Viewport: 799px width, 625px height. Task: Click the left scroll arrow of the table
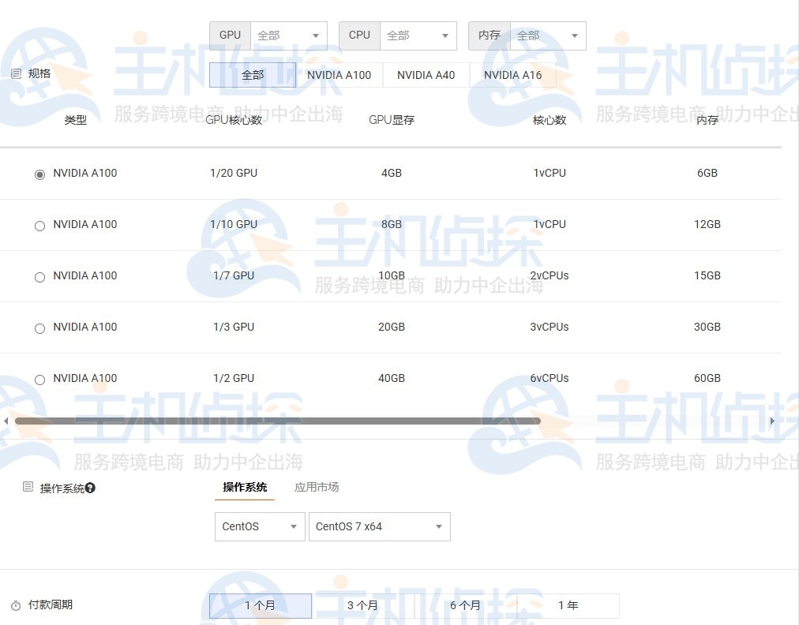pyautogui.click(x=6, y=421)
